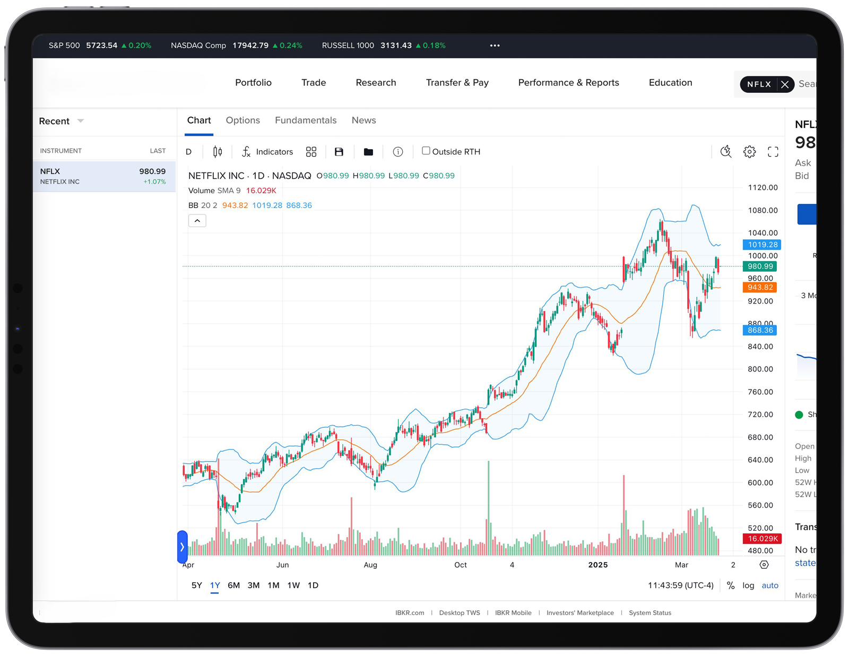Click the Volume SMA 9 legend entry
The width and height of the screenshot is (849, 657).
click(x=214, y=191)
